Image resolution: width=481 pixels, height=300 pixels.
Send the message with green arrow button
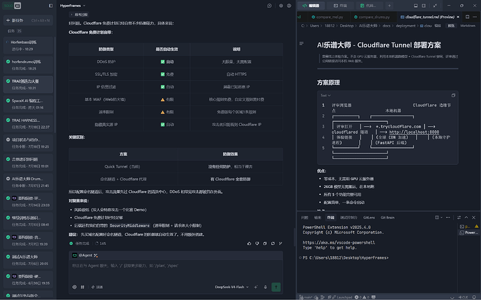[276, 287]
